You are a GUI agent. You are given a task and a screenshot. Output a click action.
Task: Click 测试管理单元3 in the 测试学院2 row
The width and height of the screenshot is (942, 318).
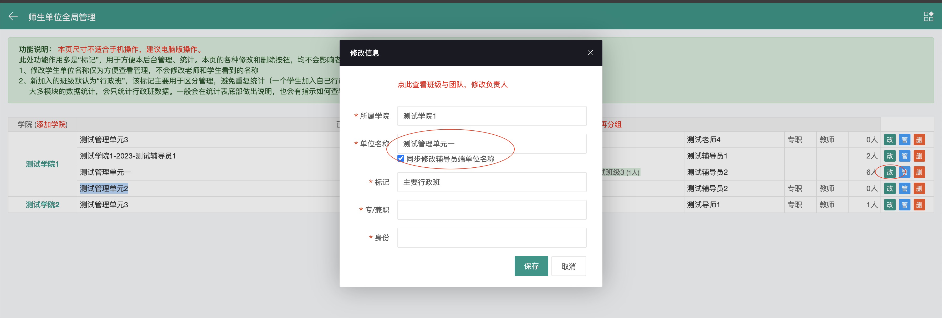click(104, 205)
